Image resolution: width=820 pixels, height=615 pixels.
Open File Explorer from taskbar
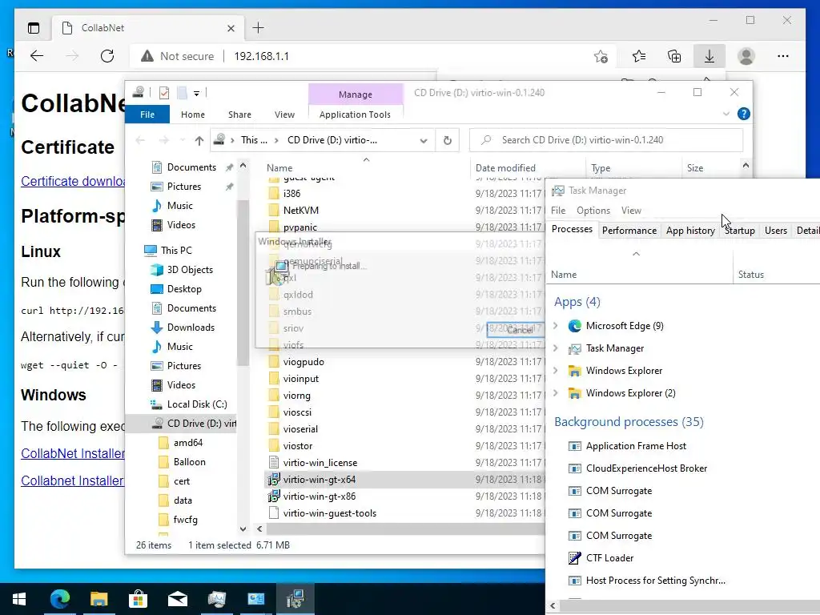98,599
